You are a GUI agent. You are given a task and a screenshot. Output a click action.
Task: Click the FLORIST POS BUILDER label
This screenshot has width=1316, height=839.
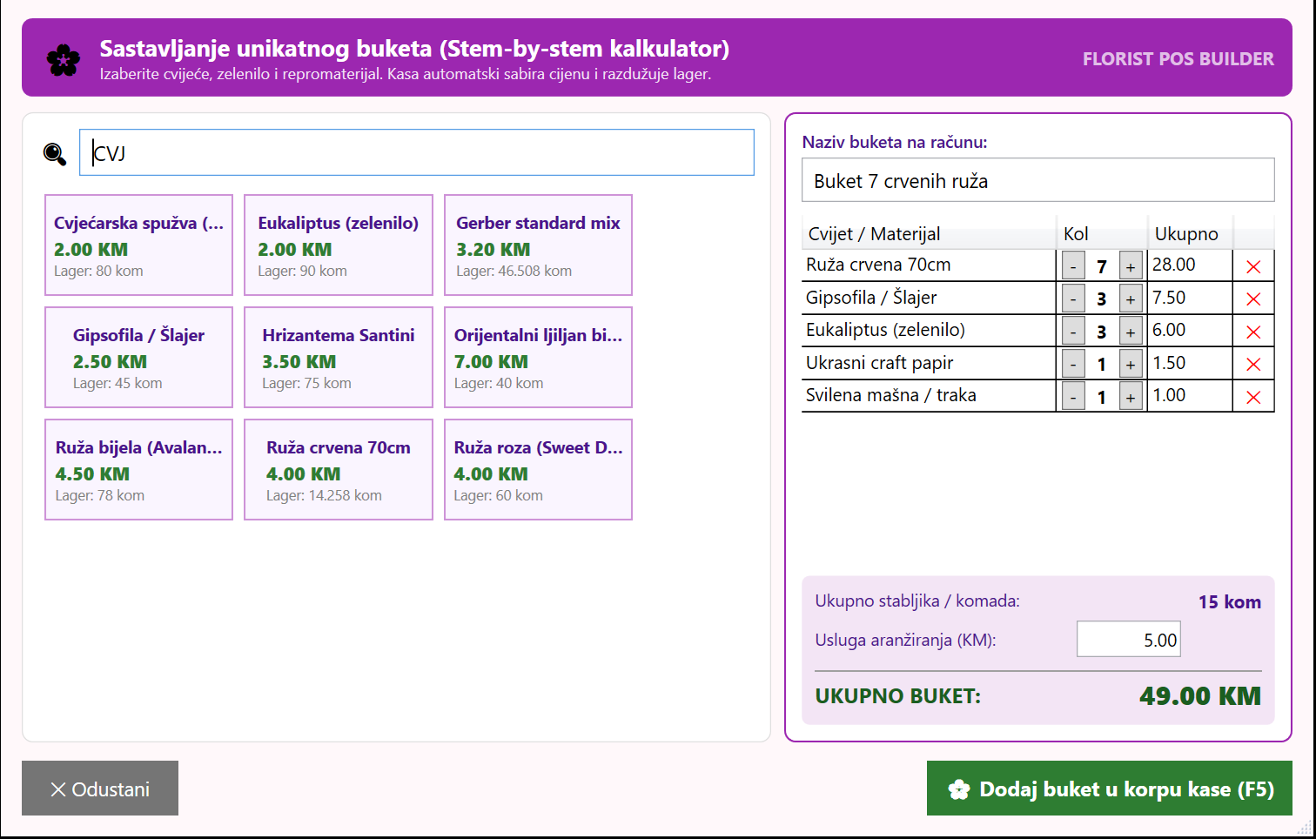1178,59
